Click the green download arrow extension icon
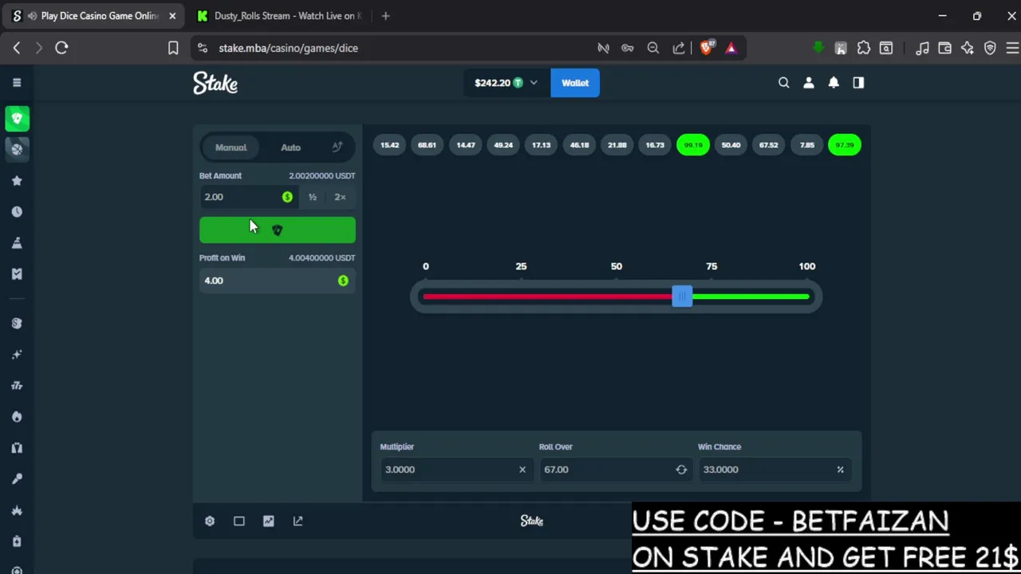This screenshot has width=1021, height=574. tap(818, 48)
